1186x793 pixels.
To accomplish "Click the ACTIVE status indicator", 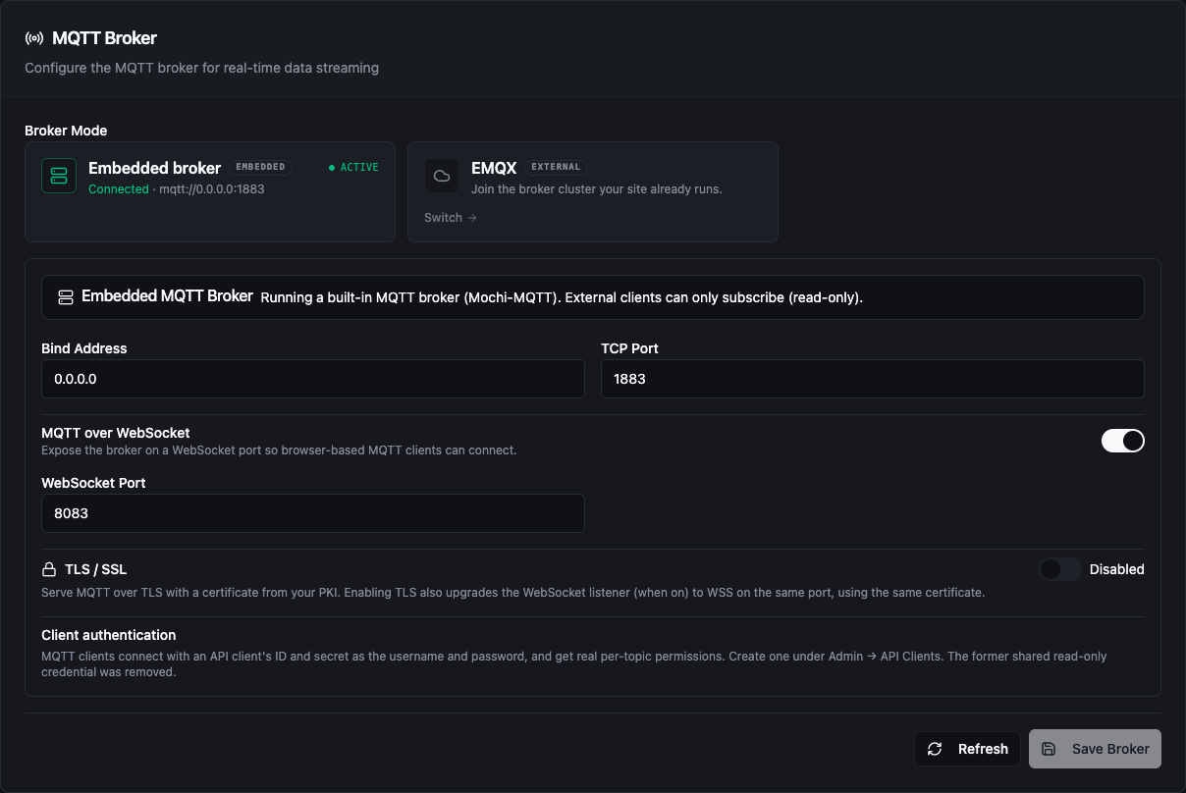I will click(x=353, y=168).
